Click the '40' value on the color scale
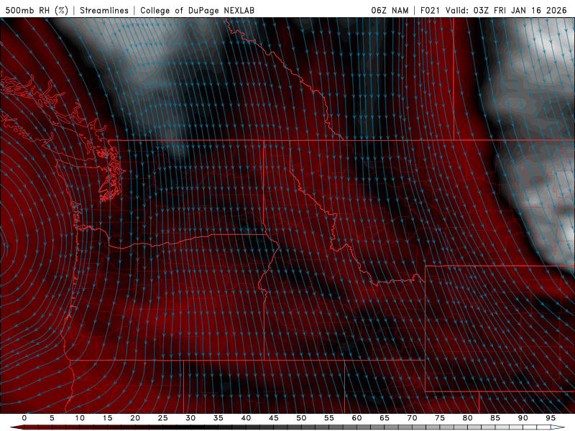 (x=246, y=418)
